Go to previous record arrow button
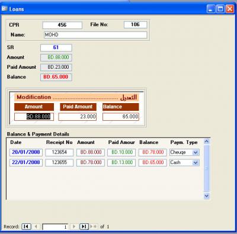The width and height of the screenshot is (237, 234). (36, 226)
